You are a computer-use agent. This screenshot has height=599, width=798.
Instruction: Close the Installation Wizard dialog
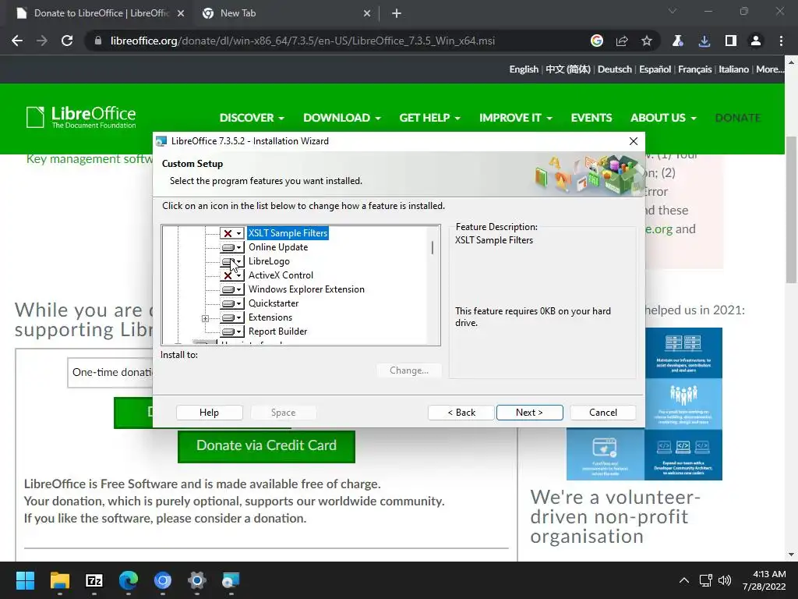[633, 142]
